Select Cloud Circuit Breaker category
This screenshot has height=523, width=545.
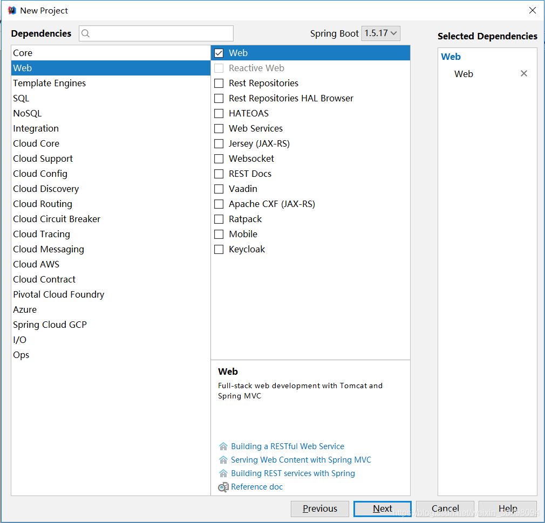[x=111, y=219]
